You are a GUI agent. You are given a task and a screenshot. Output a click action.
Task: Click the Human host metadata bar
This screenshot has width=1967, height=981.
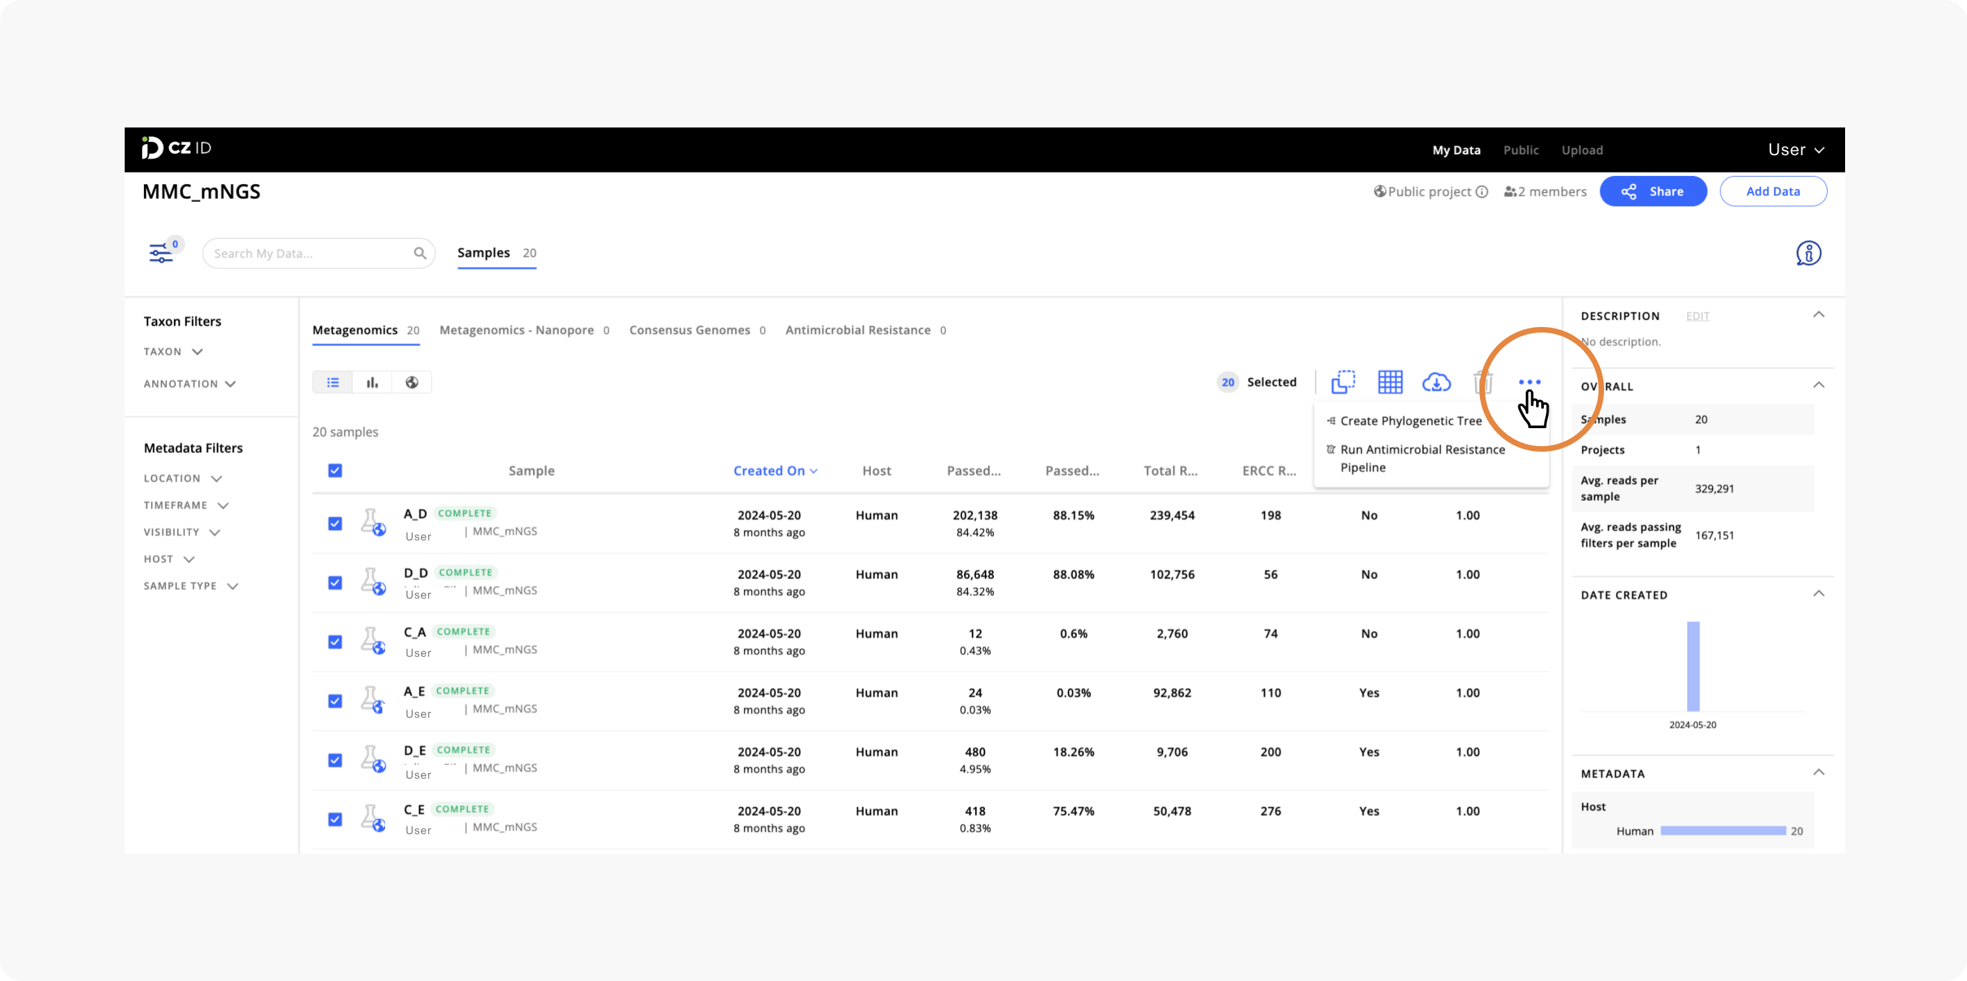(1723, 831)
